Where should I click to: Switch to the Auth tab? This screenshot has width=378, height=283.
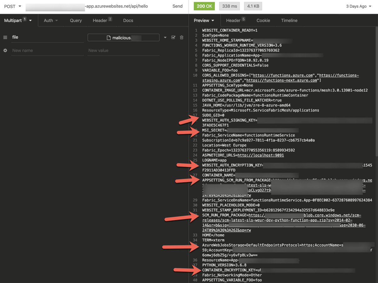(x=51, y=20)
